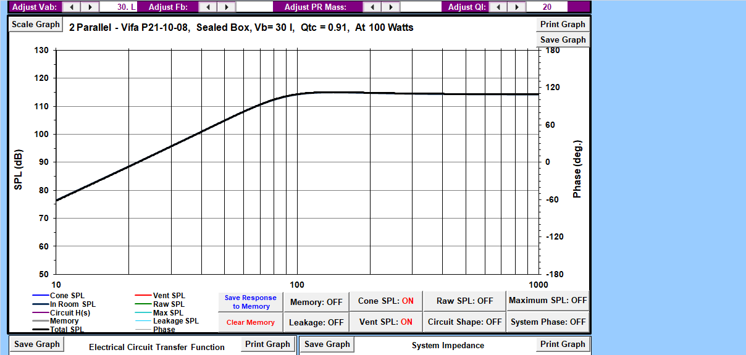The image size is (746, 355).
Task: Click the System Impedance heading
Action: click(448, 346)
